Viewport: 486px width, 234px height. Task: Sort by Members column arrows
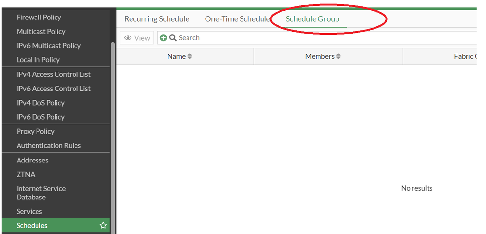(338, 56)
